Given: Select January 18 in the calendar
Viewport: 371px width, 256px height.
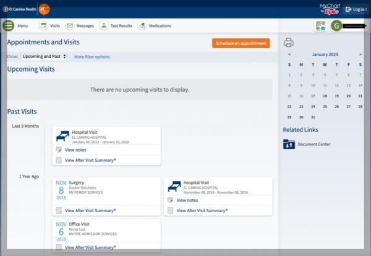Looking at the screenshot, I should coord(325,96).
